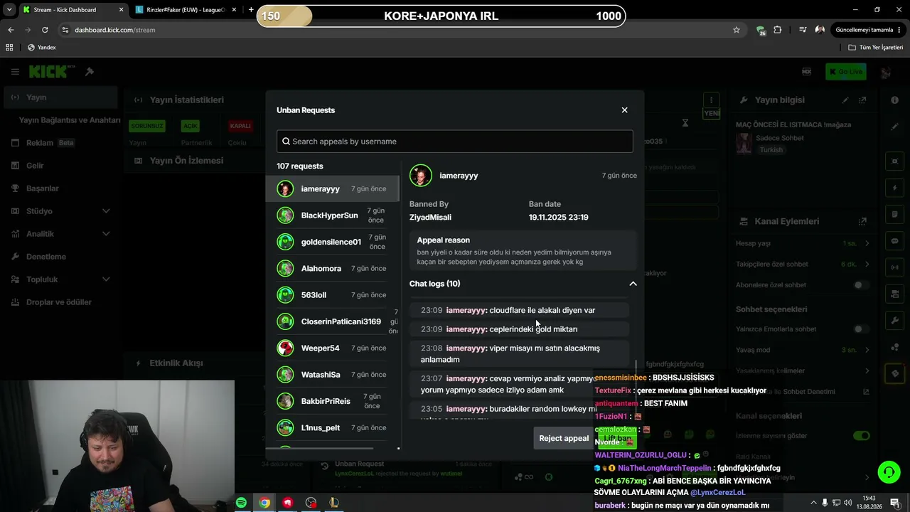
Task: Click the broadcast signal icon in right rail
Action: (x=894, y=268)
